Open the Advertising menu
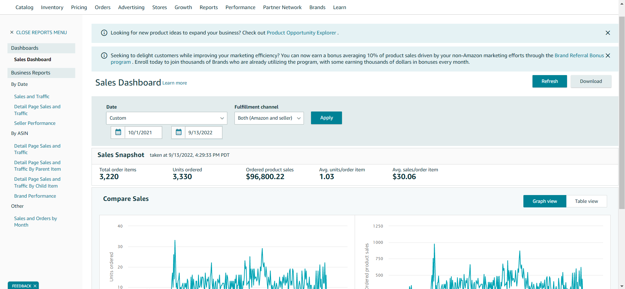 (x=131, y=7)
